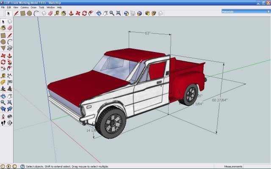Screen dimensions: 271x169
Task: Click the Position Camera tool
Action: 3,116
